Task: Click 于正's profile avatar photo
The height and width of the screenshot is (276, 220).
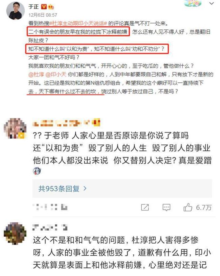Action: point(15,11)
